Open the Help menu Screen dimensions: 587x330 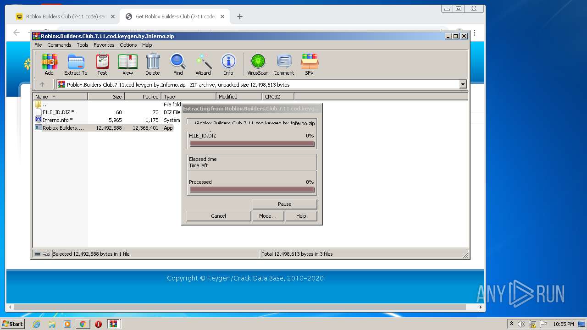pyautogui.click(x=147, y=45)
